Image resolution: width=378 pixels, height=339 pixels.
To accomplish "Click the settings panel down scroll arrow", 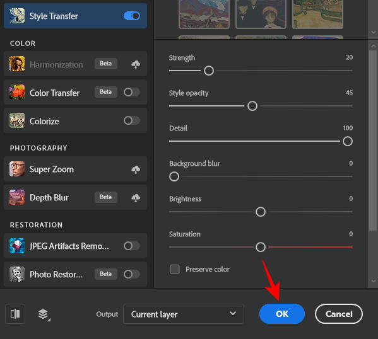I will coord(374,281).
